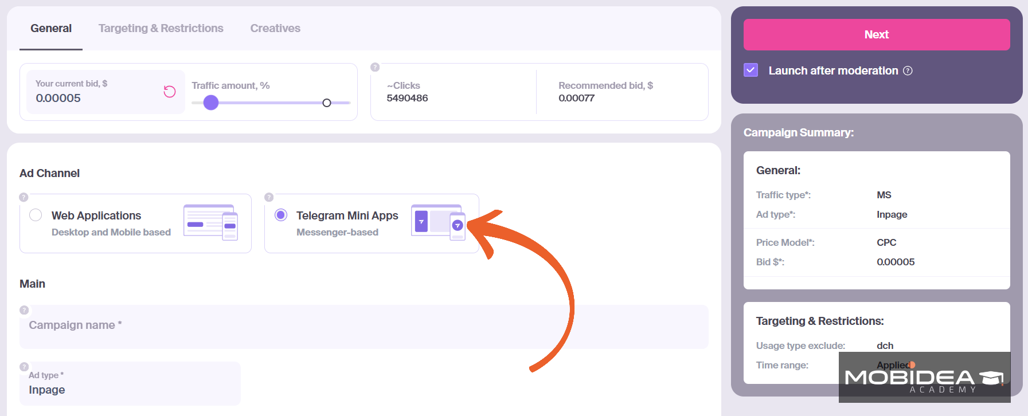Switch to the General tab
Viewport: 1028px width, 416px height.
click(x=51, y=28)
